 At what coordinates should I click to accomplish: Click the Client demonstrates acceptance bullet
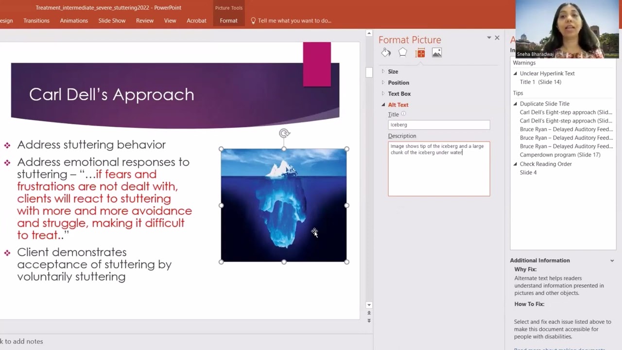94,264
